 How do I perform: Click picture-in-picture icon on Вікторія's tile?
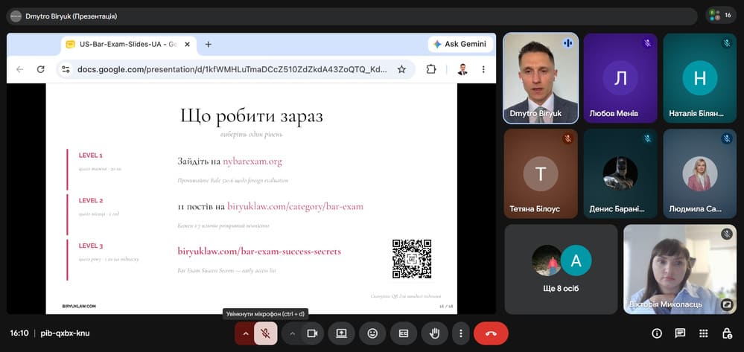726,304
